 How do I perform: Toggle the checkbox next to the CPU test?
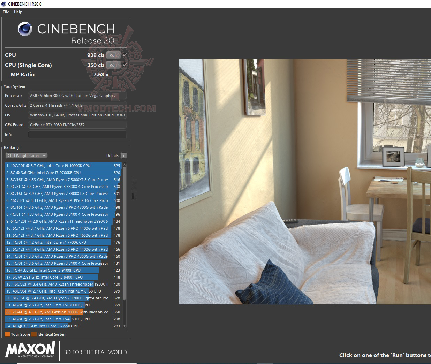click(125, 55)
